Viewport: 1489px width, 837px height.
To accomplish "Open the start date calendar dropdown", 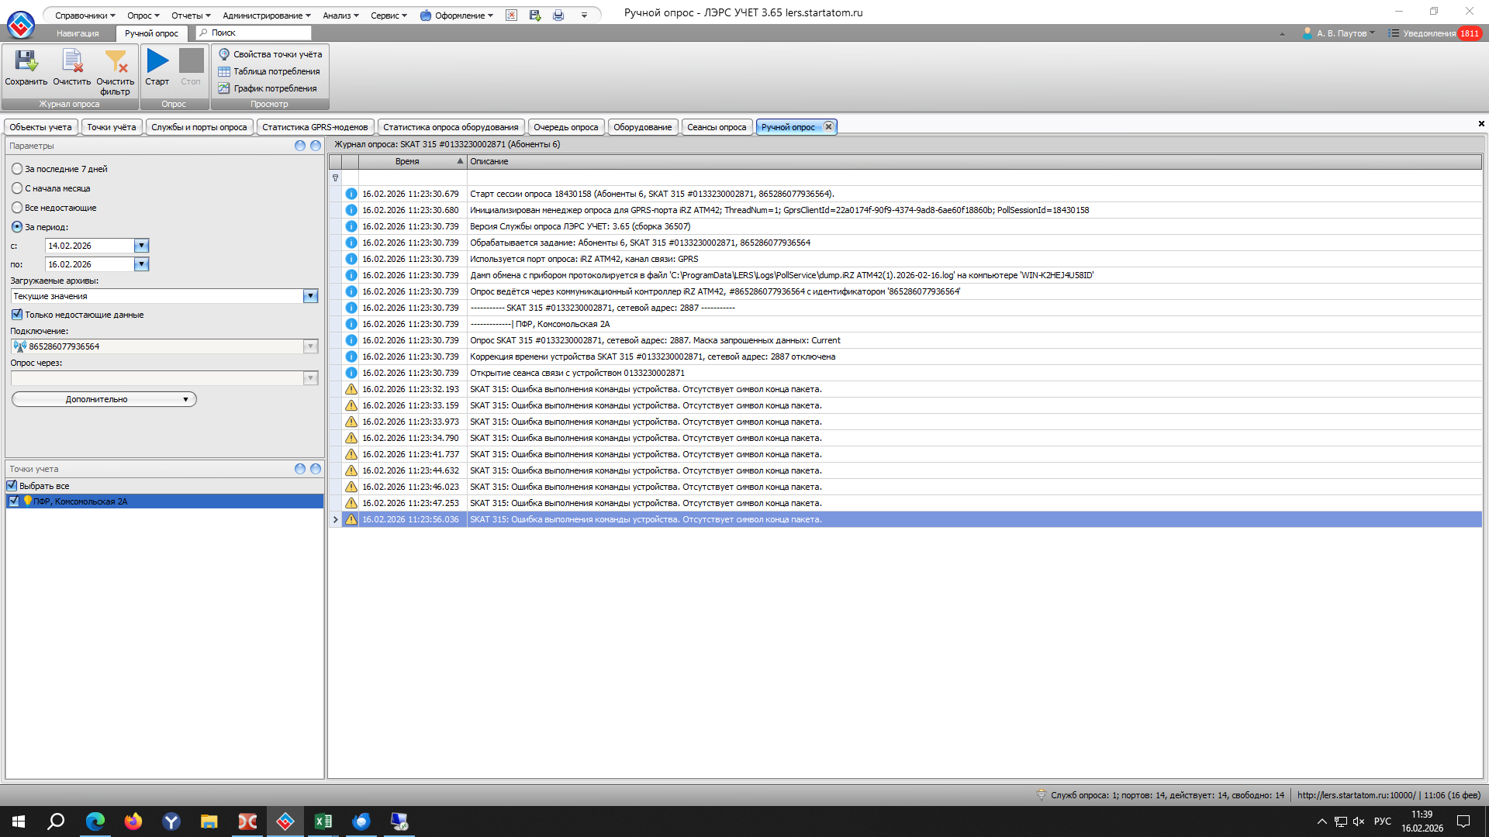I will coord(141,246).
